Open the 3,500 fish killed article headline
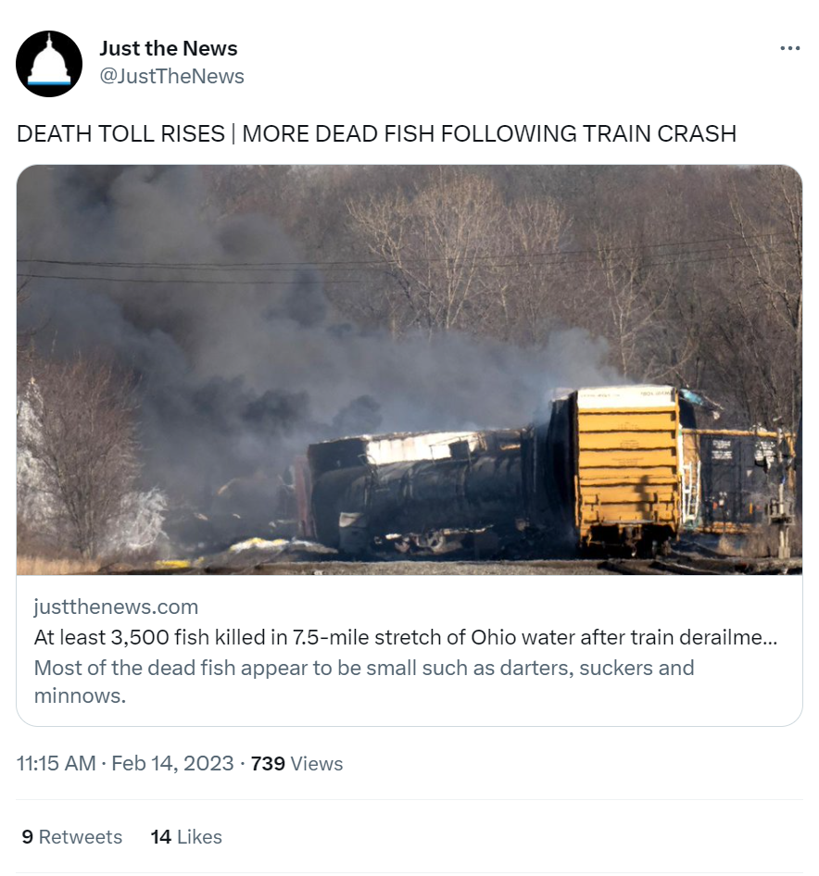This screenshot has width=819, height=876. 405,637
